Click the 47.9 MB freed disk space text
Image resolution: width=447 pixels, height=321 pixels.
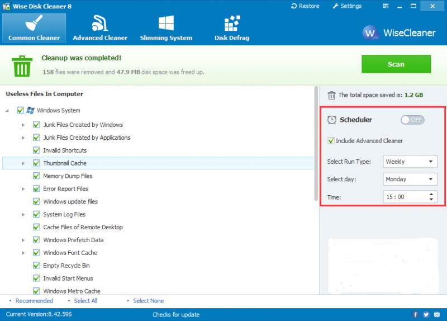pos(129,72)
